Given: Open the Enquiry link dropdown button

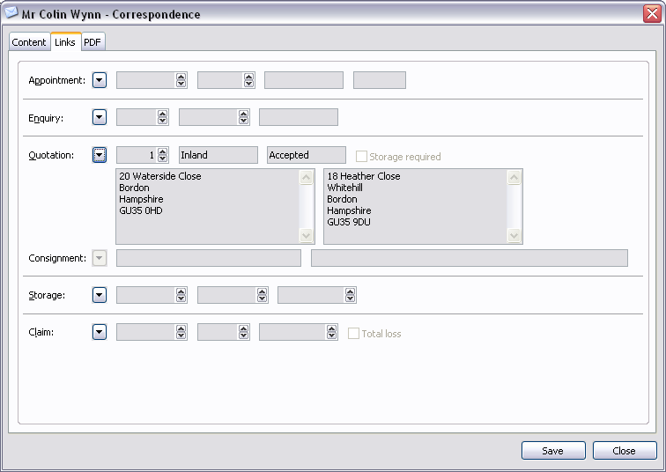Looking at the screenshot, I should pos(100,117).
